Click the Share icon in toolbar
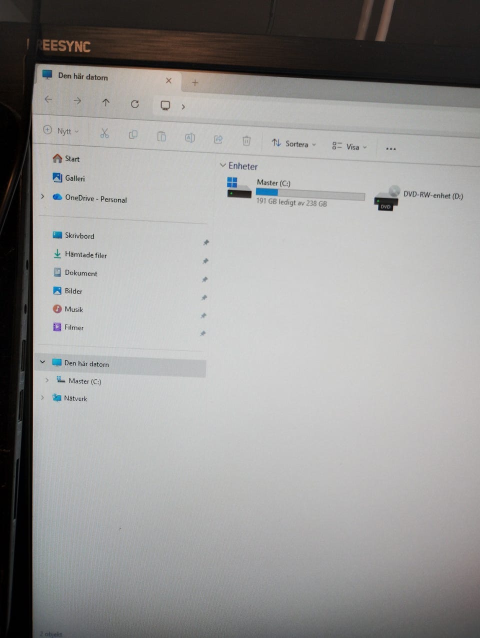480x638 pixels. (x=218, y=139)
